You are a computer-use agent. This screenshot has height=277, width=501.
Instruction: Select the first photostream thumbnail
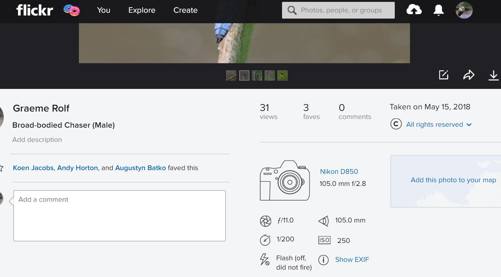231,75
